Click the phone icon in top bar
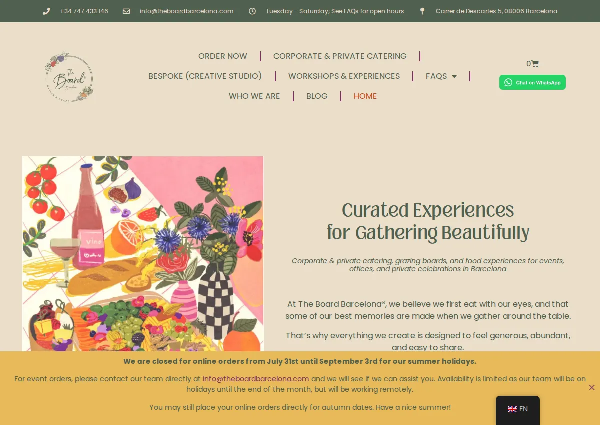Screen dimensions: 600x425 point(46,11)
